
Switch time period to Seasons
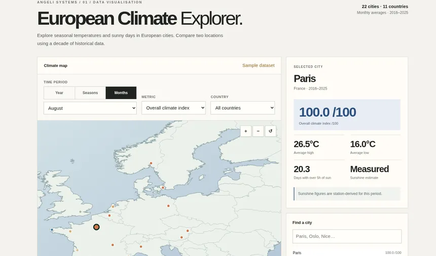[90, 93]
